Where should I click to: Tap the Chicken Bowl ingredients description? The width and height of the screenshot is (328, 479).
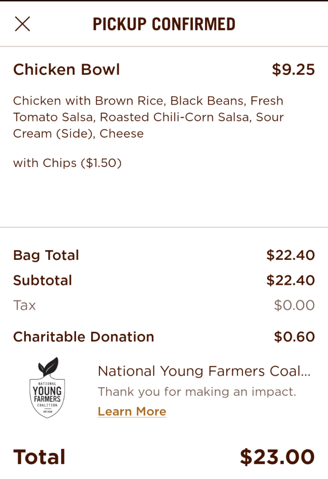click(x=148, y=117)
